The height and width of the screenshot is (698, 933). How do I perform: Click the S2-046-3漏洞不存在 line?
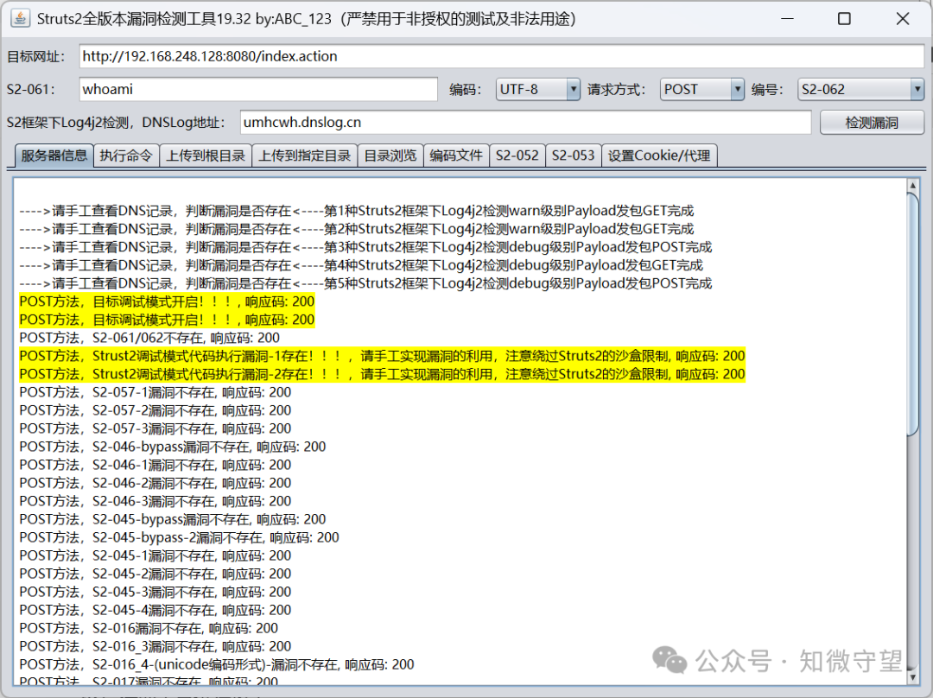155,502
